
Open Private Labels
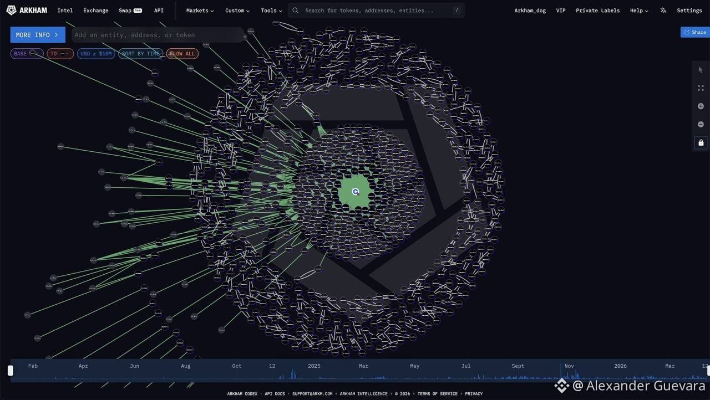[598, 11]
